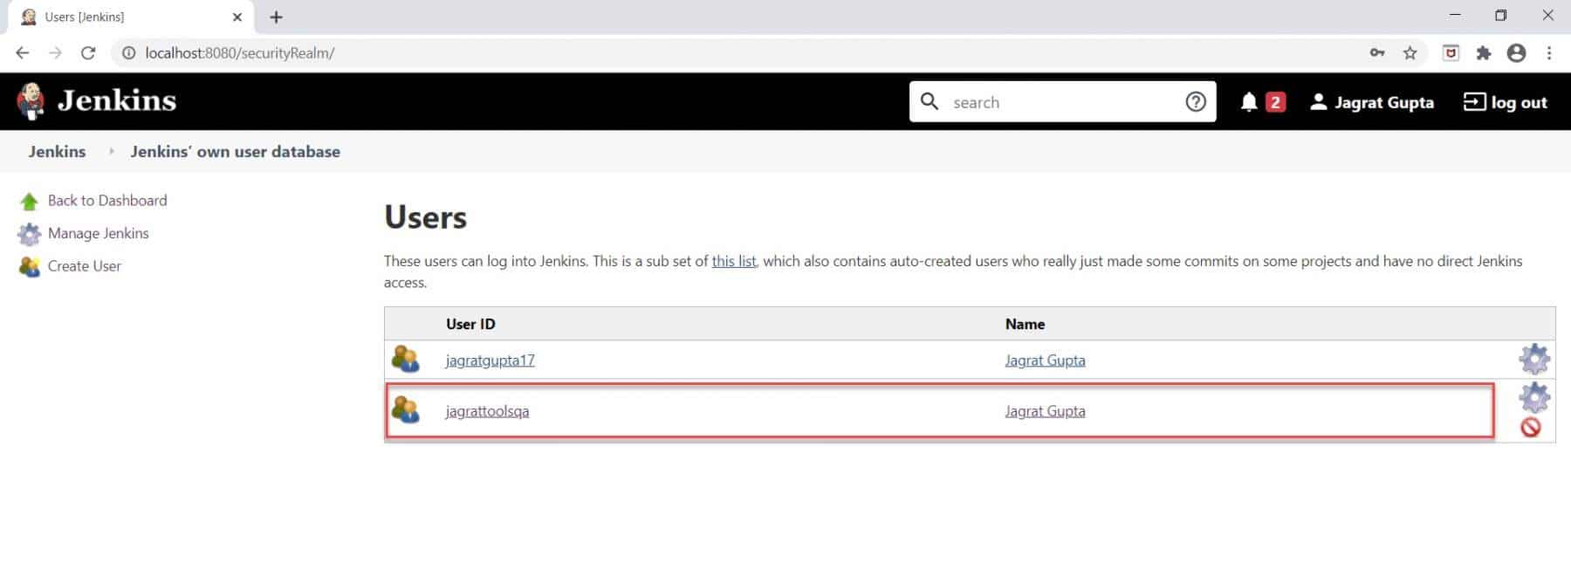Open Manage Jenkins link
The image size is (1571, 570).
(99, 233)
